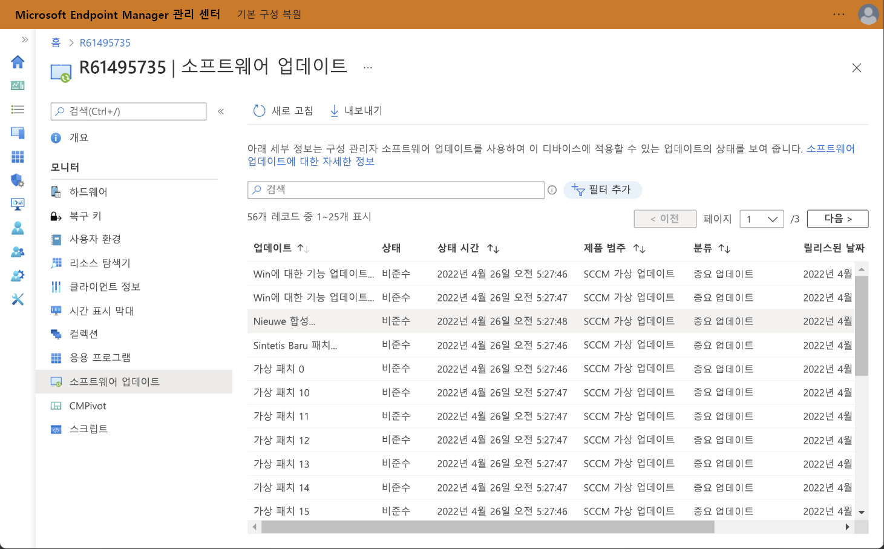Screen dimensions: 884x549
Task: Click the horizontal scrollbar thumb of the table
Action: tap(488, 527)
